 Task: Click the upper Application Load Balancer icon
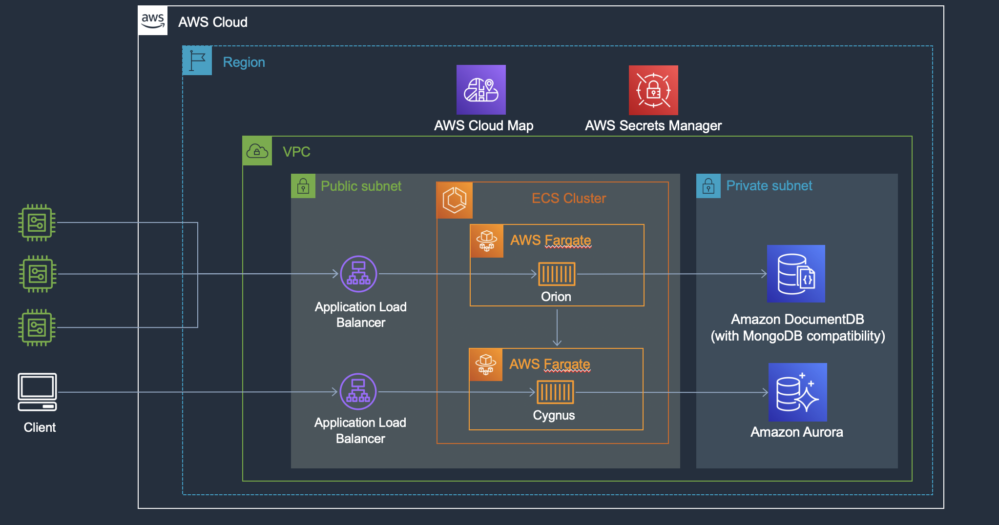[x=358, y=274]
